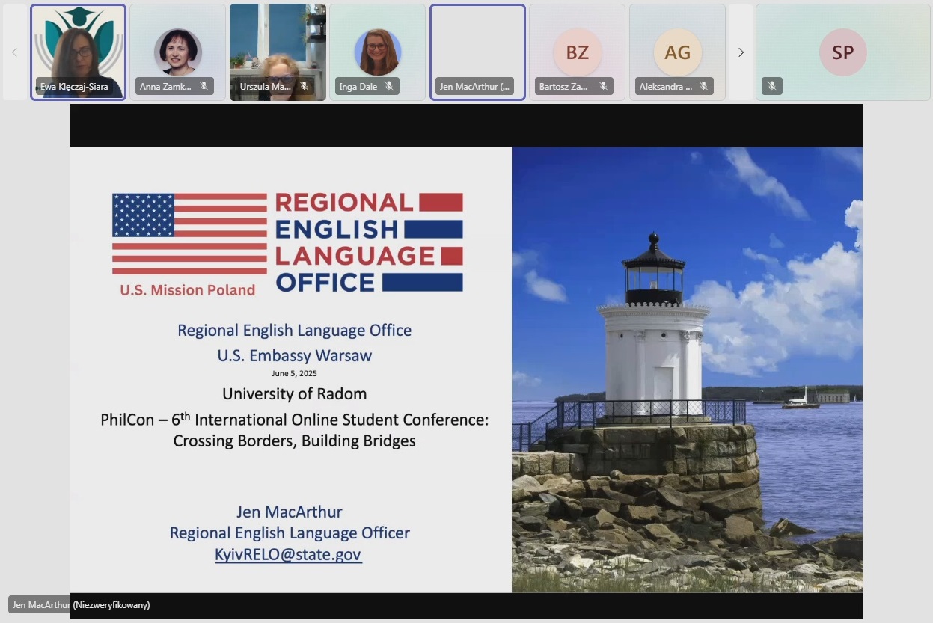Click the BZ initials avatar
Image resolution: width=933 pixels, height=623 pixels.
[x=577, y=52]
